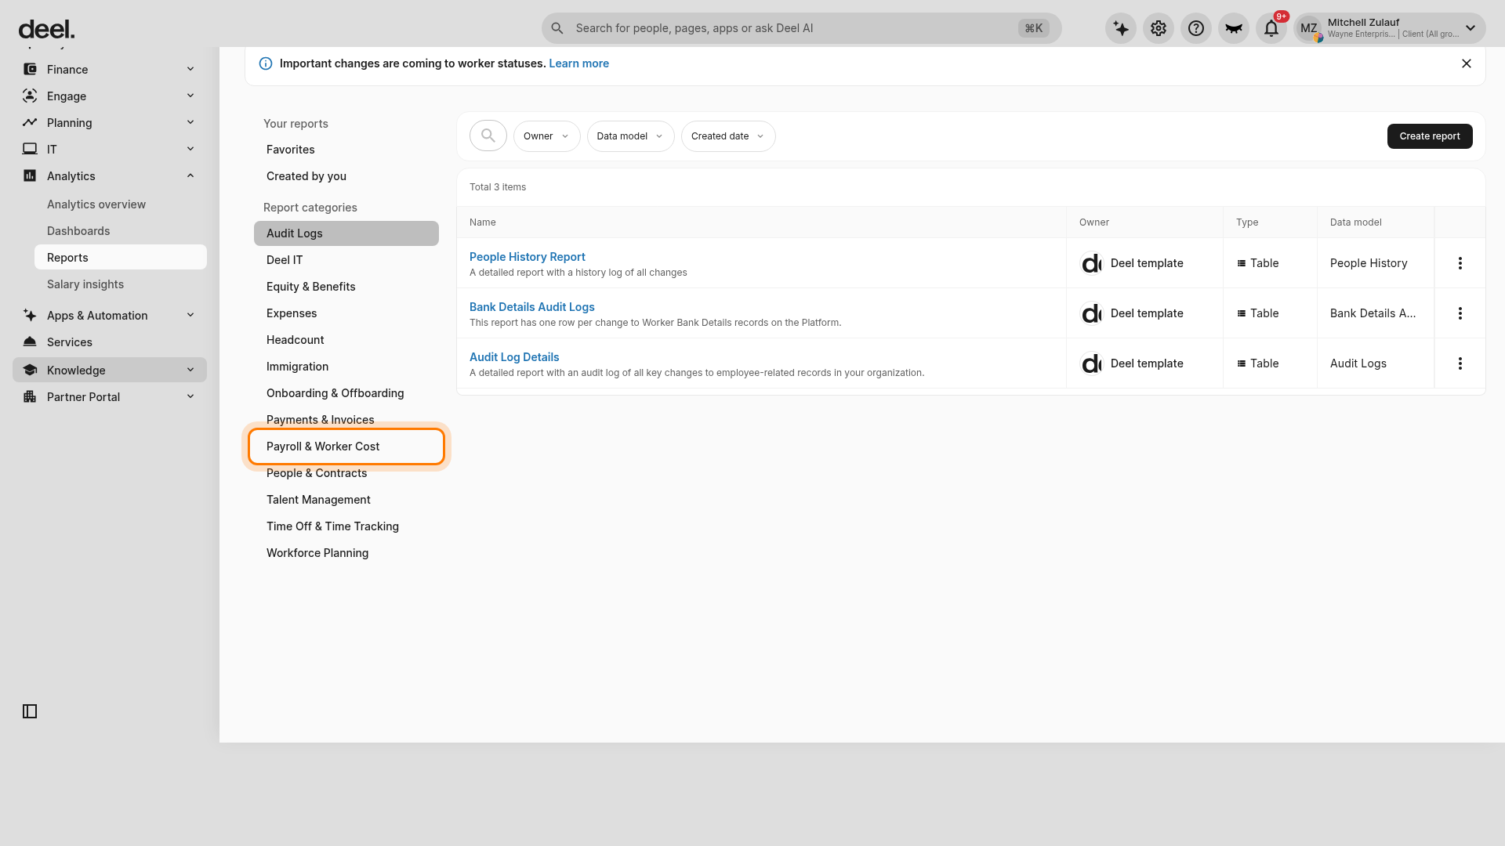Click the table icon in Audit Log Details row

1242,363
